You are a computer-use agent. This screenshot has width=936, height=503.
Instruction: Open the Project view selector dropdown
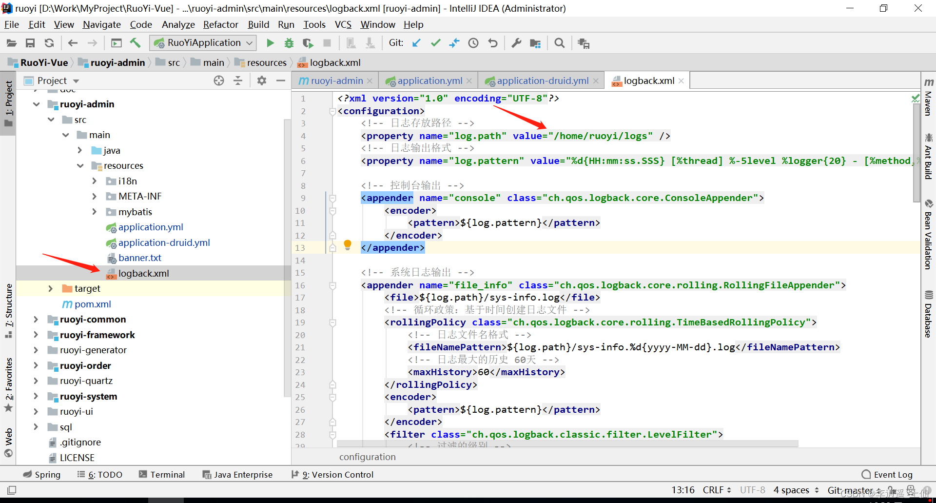(x=52, y=80)
